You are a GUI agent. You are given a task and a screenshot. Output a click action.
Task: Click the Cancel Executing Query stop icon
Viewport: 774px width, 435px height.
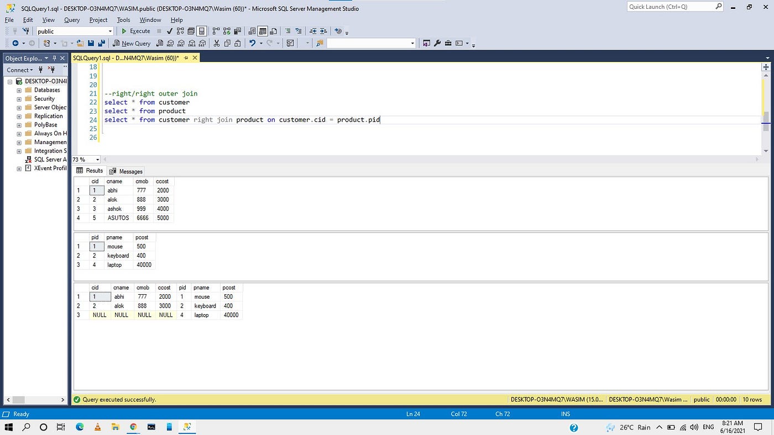click(159, 31)
